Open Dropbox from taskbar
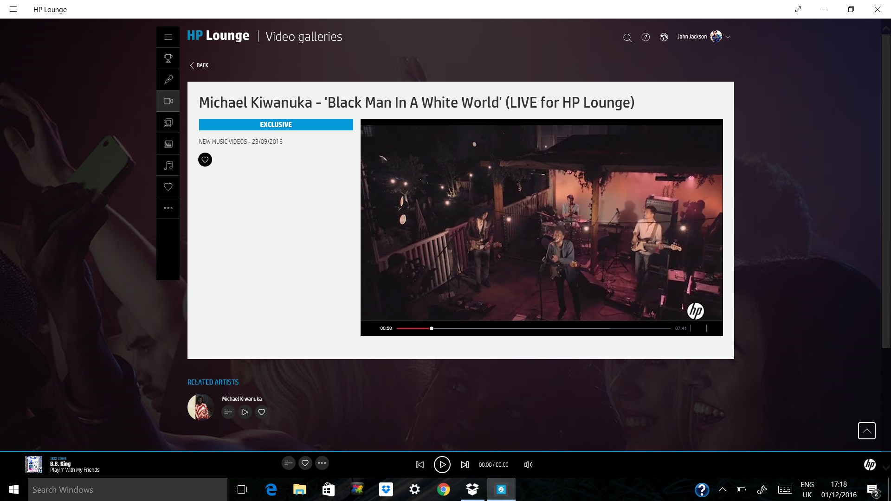Image resolution: width=891 pixels, height=501 pixels. [386, 489]
